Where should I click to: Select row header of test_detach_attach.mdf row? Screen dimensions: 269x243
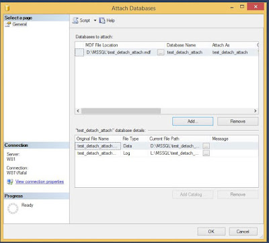pos(79,53)
